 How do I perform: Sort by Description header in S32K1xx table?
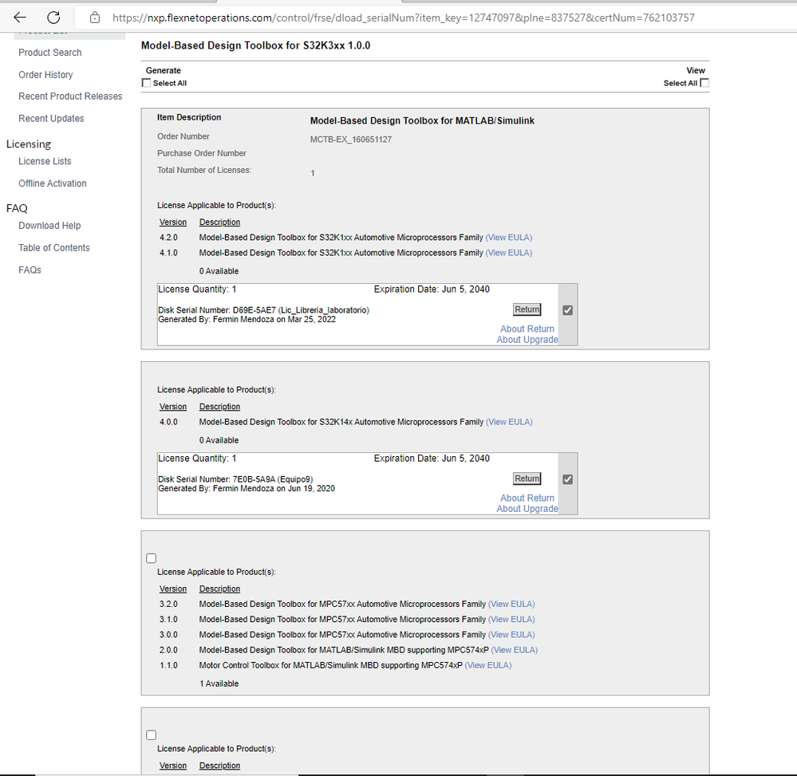219,222
